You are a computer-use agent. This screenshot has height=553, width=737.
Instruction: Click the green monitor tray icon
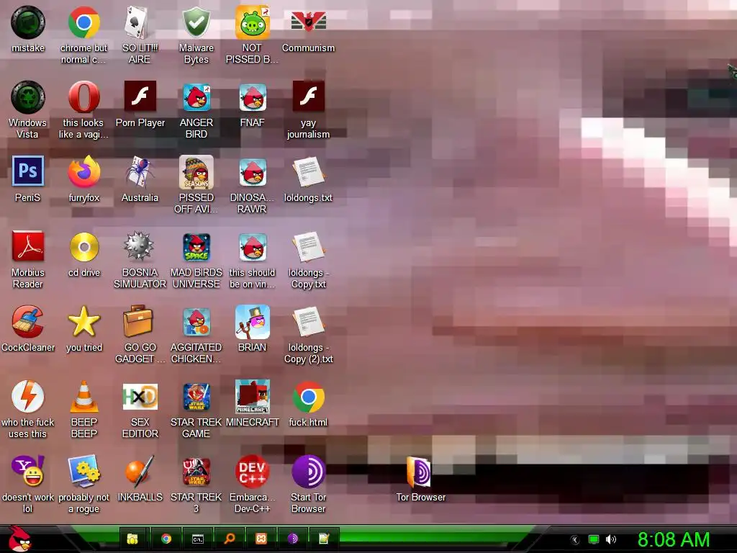pos(594,539)
